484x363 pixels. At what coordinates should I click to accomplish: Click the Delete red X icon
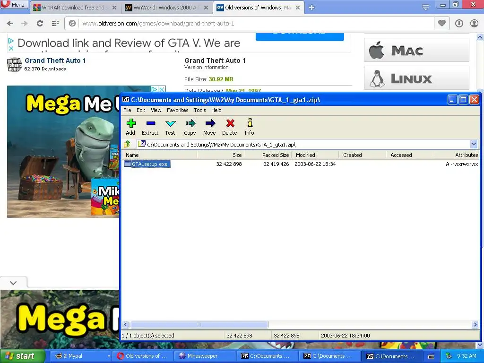pos(230,127)
